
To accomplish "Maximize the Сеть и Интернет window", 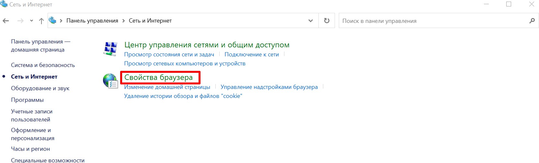I will [509, 4].
